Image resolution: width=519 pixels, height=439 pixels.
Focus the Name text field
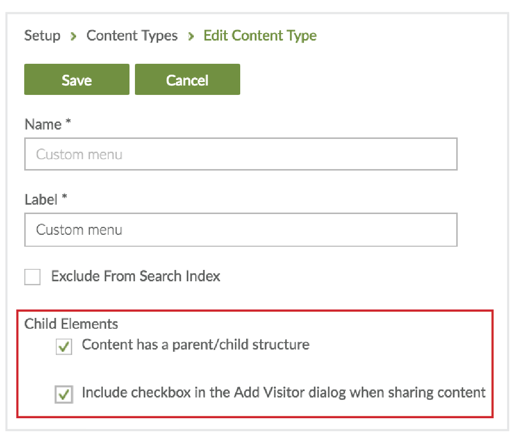pos(241,155)
